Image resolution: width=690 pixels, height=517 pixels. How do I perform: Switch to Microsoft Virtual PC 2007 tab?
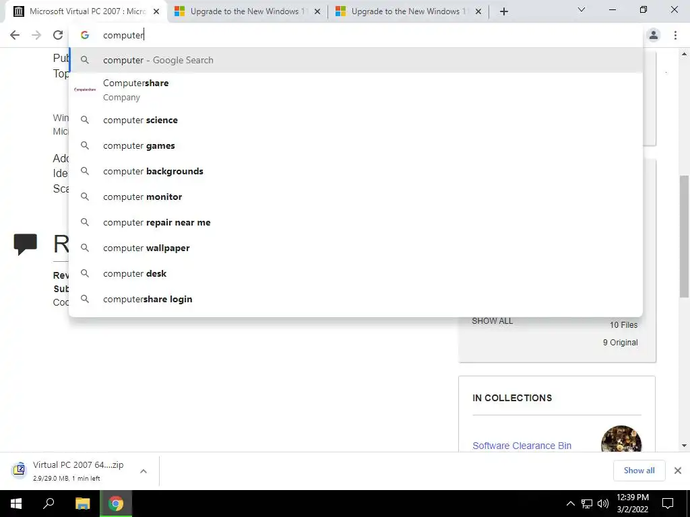pyautogui.click(x=87, y=11)
